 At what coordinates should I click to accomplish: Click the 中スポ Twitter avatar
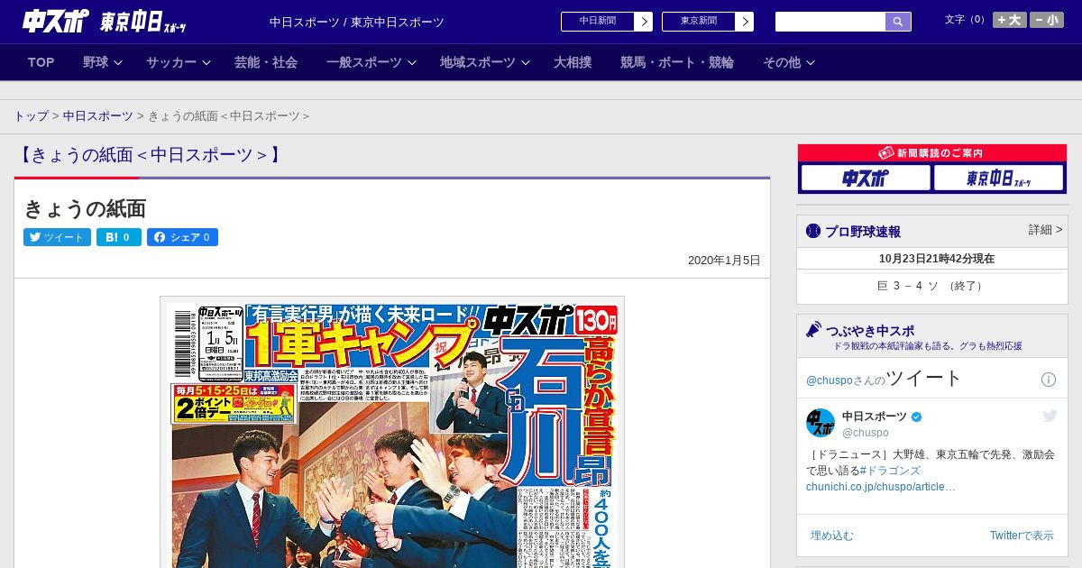(821, 423)
